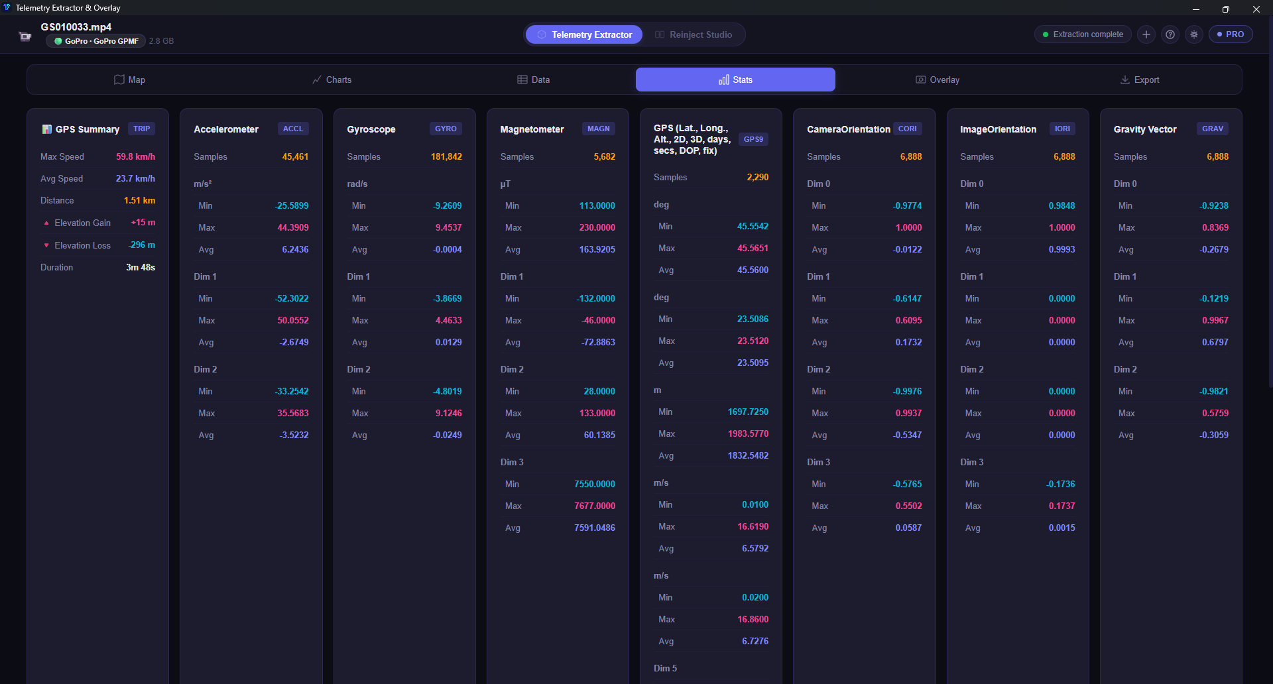Click the Extraction complete status pill
Viewport: 1273px width, 684px height.
tap(1082, 34)
